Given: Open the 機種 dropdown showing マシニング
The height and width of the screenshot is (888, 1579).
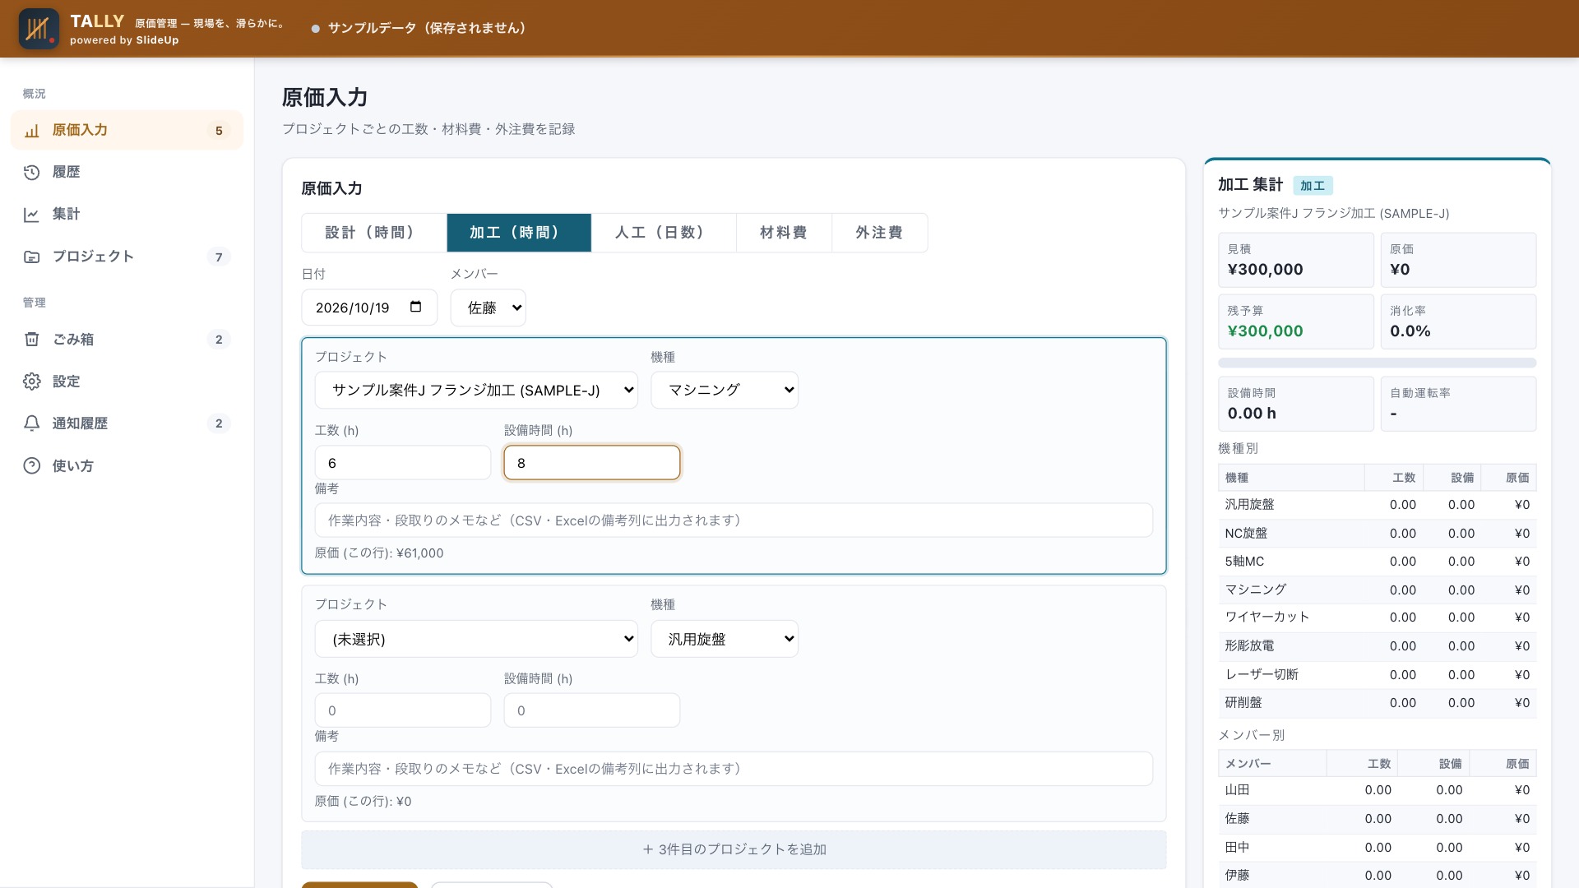Looking at the screenshot, I should coord(725,391).
